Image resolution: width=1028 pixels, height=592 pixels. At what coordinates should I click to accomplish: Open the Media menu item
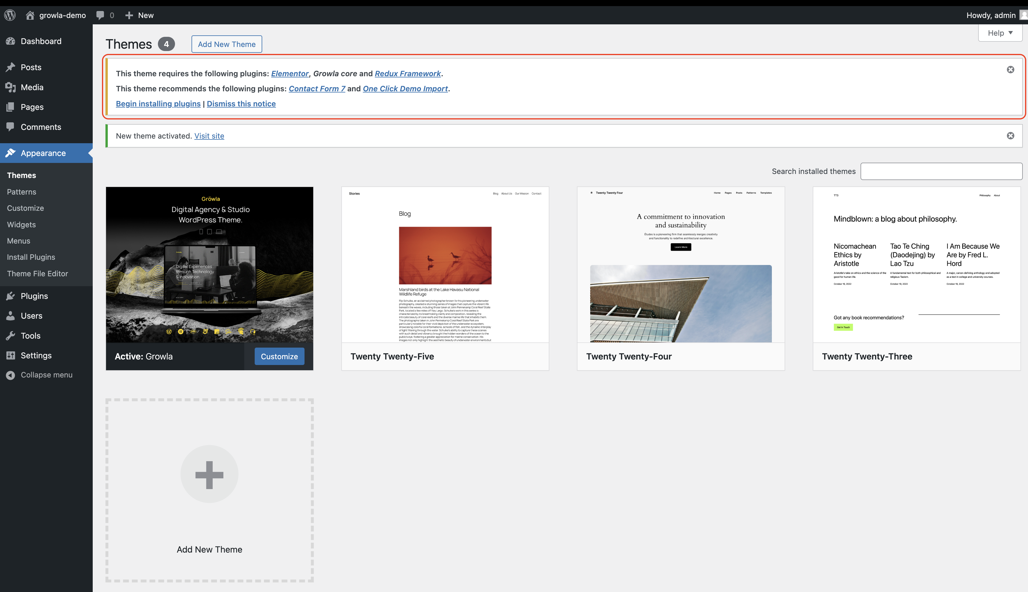coord(46,87)
